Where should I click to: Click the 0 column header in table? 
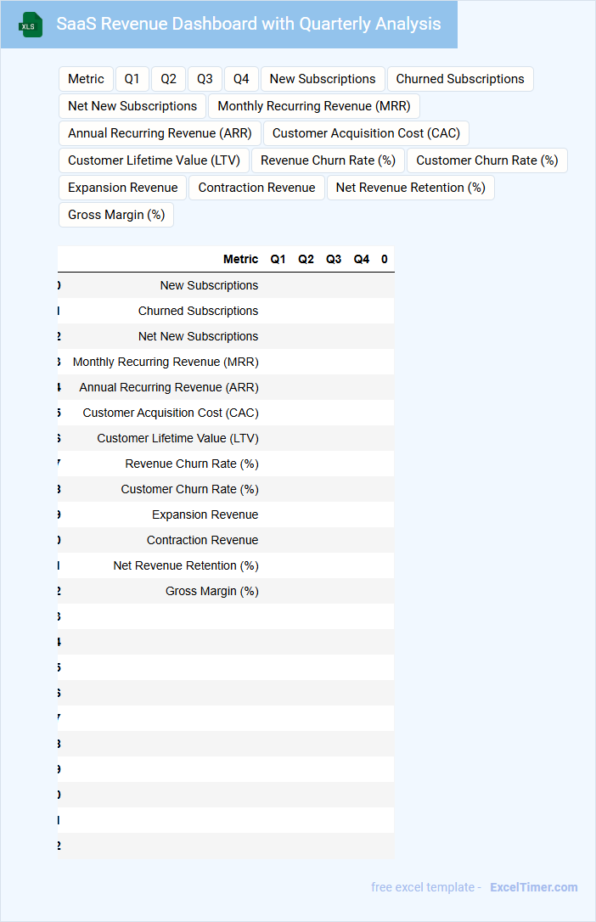tap(385, 259)
